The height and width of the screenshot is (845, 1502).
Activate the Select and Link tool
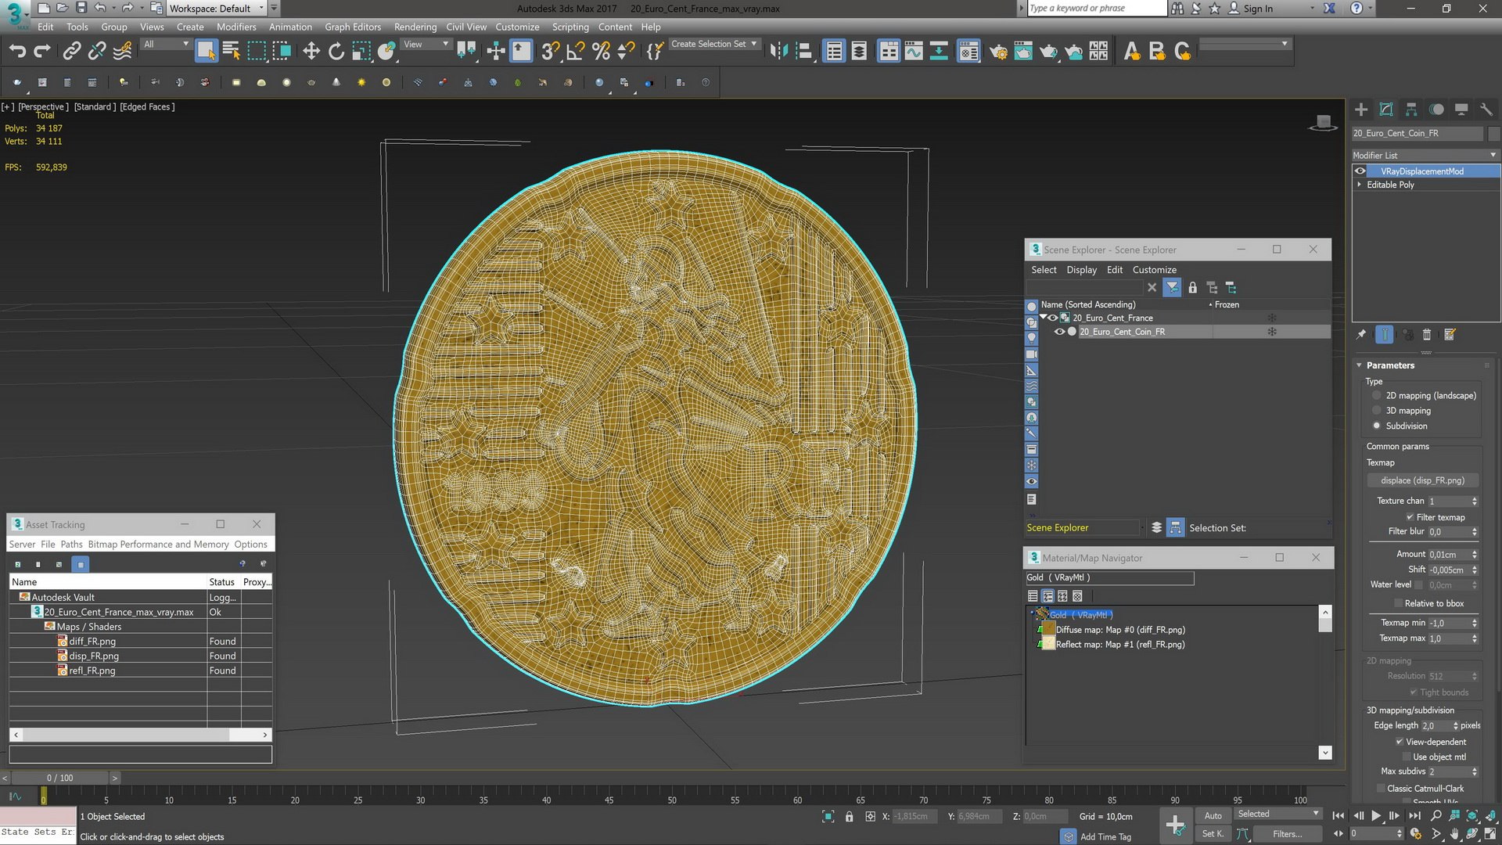(72, 52)
